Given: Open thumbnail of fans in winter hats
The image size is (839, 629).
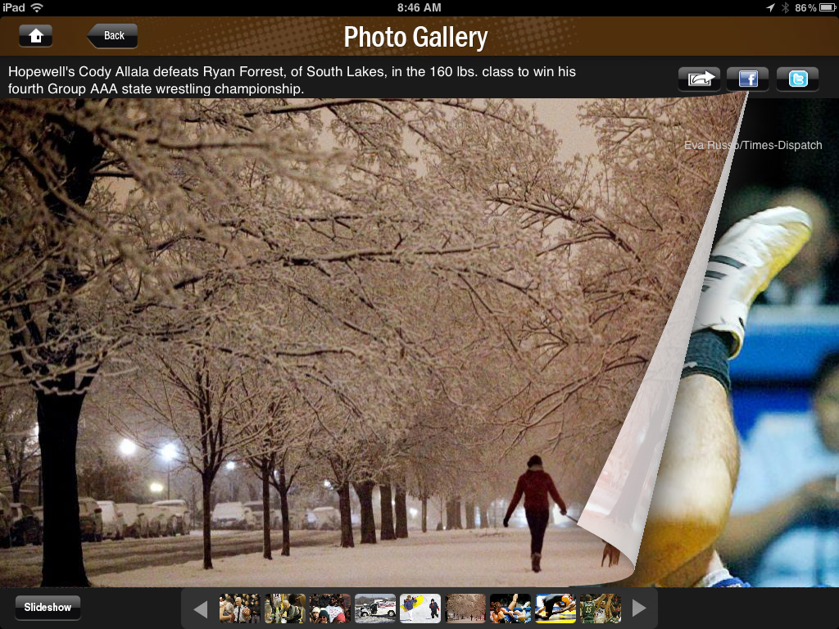Looking at the screenshot, I should pyautogui.click(x=330, y=609).
